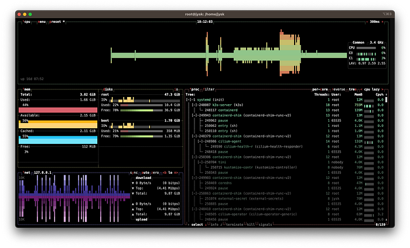Select previous network interface with b
410x248 pixels.
tap(165, 173)
